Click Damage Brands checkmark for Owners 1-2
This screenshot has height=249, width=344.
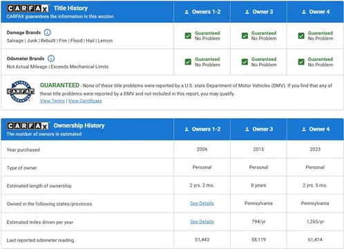pos(188,36)
